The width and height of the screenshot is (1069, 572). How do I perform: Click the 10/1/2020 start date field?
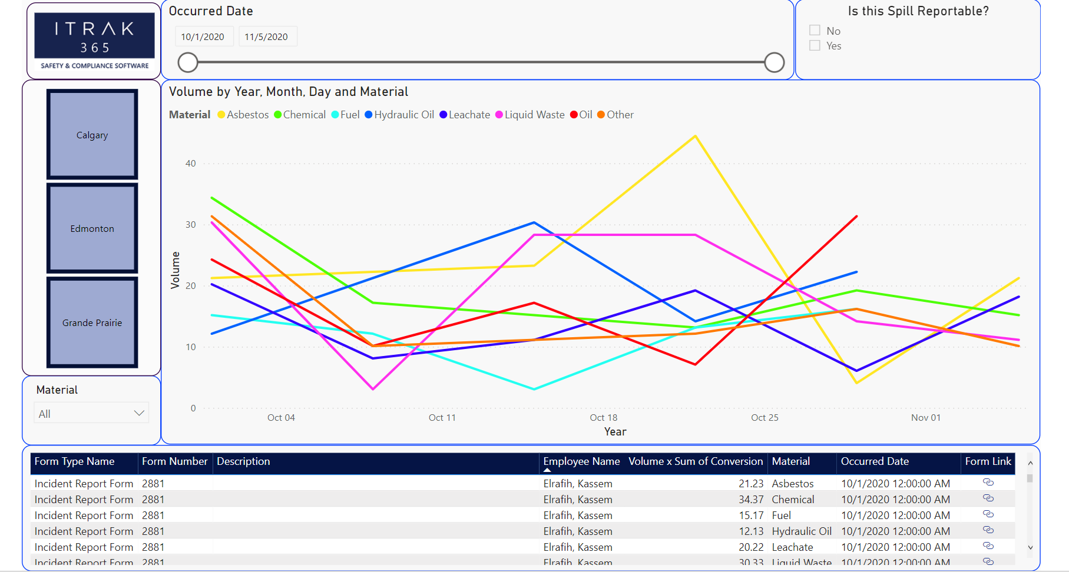(204, 36)
